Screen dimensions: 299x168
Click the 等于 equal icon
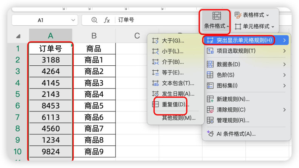155,72
